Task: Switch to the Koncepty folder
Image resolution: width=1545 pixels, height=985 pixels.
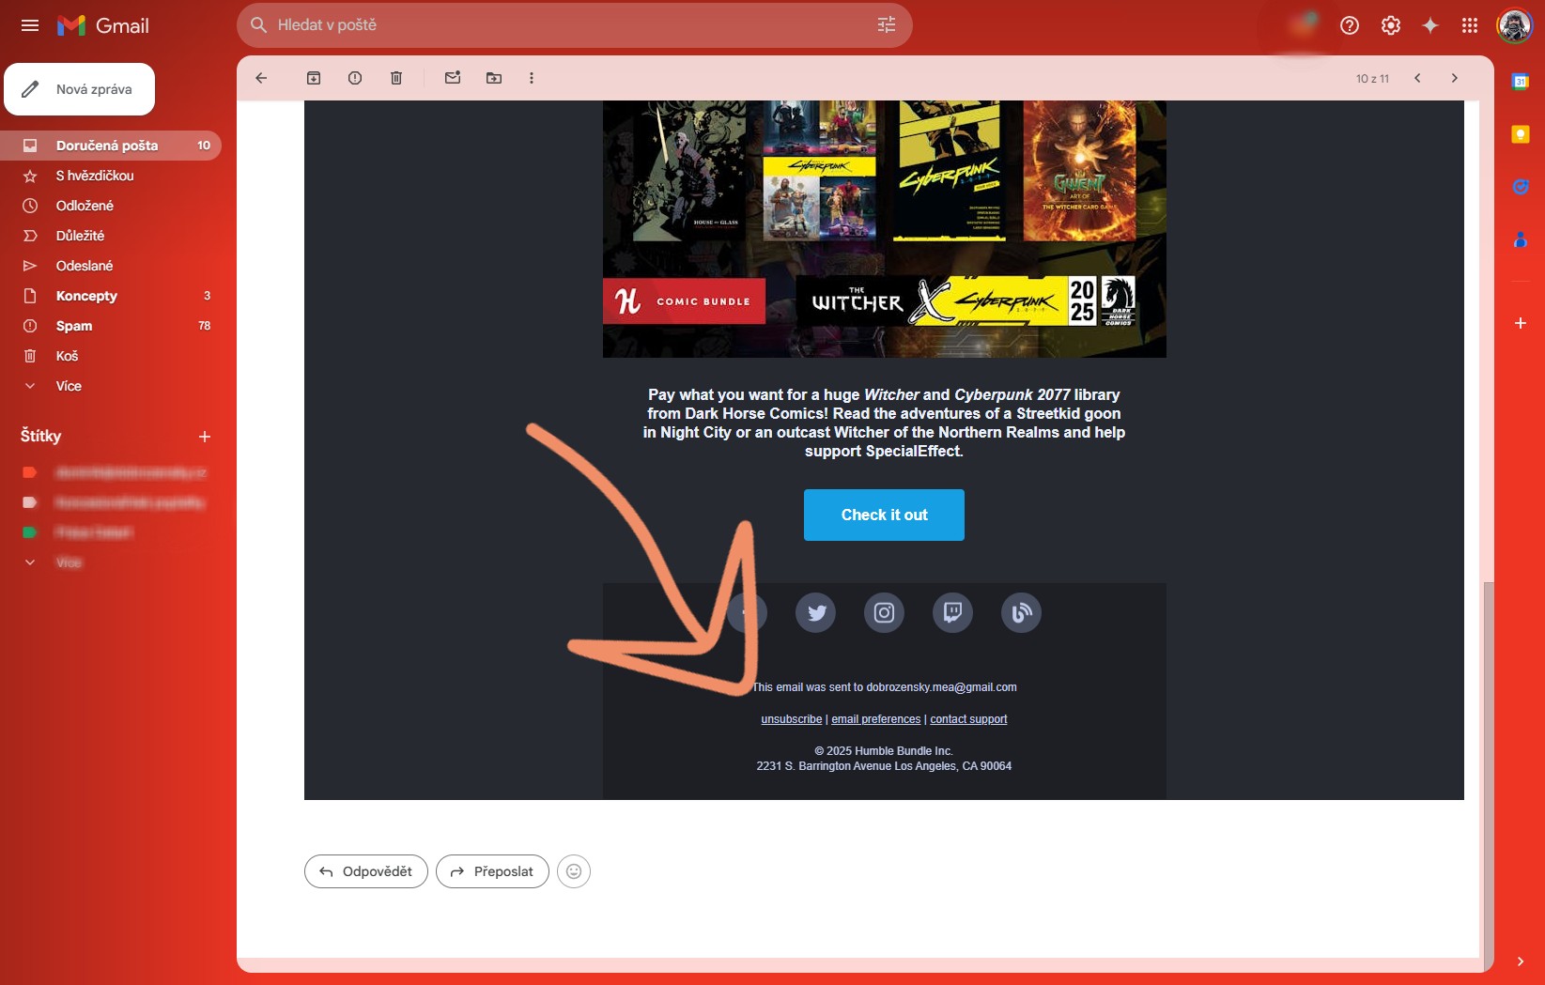Action: tap(86, 296)
